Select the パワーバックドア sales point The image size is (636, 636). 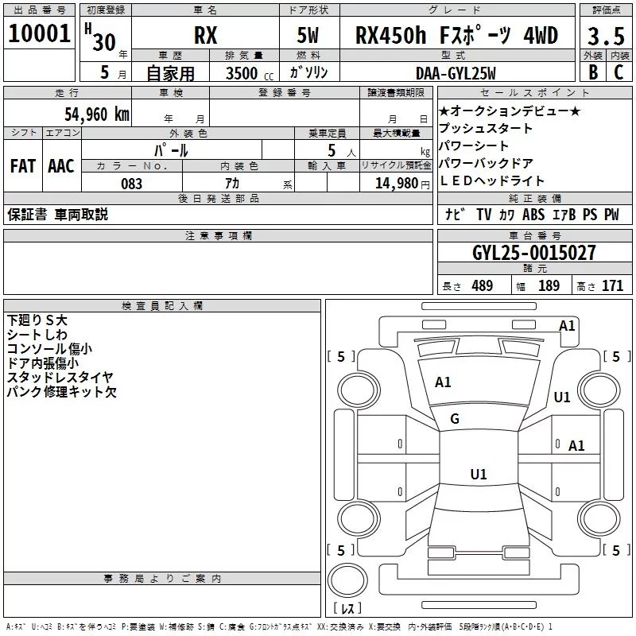point(486,163)
